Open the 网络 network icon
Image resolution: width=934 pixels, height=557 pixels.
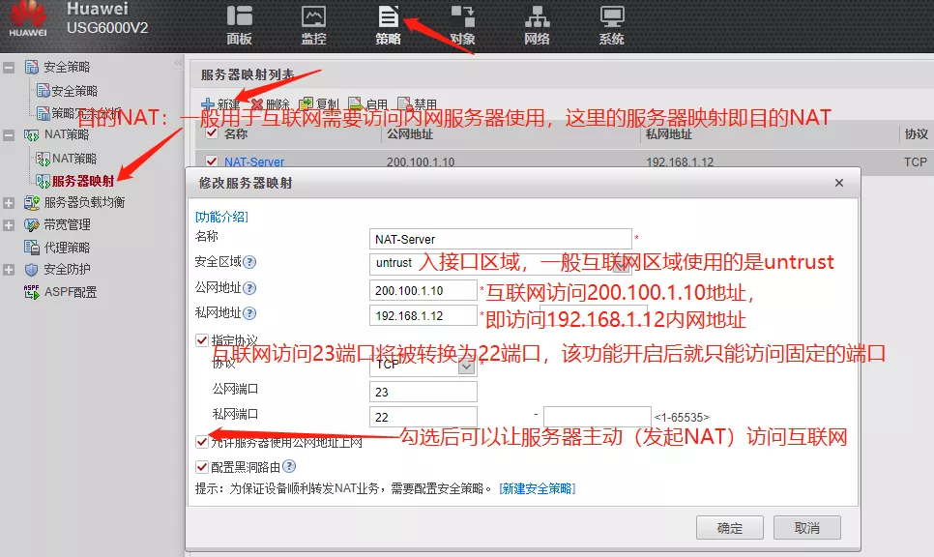pyautogui.click(x=537, y=24)
